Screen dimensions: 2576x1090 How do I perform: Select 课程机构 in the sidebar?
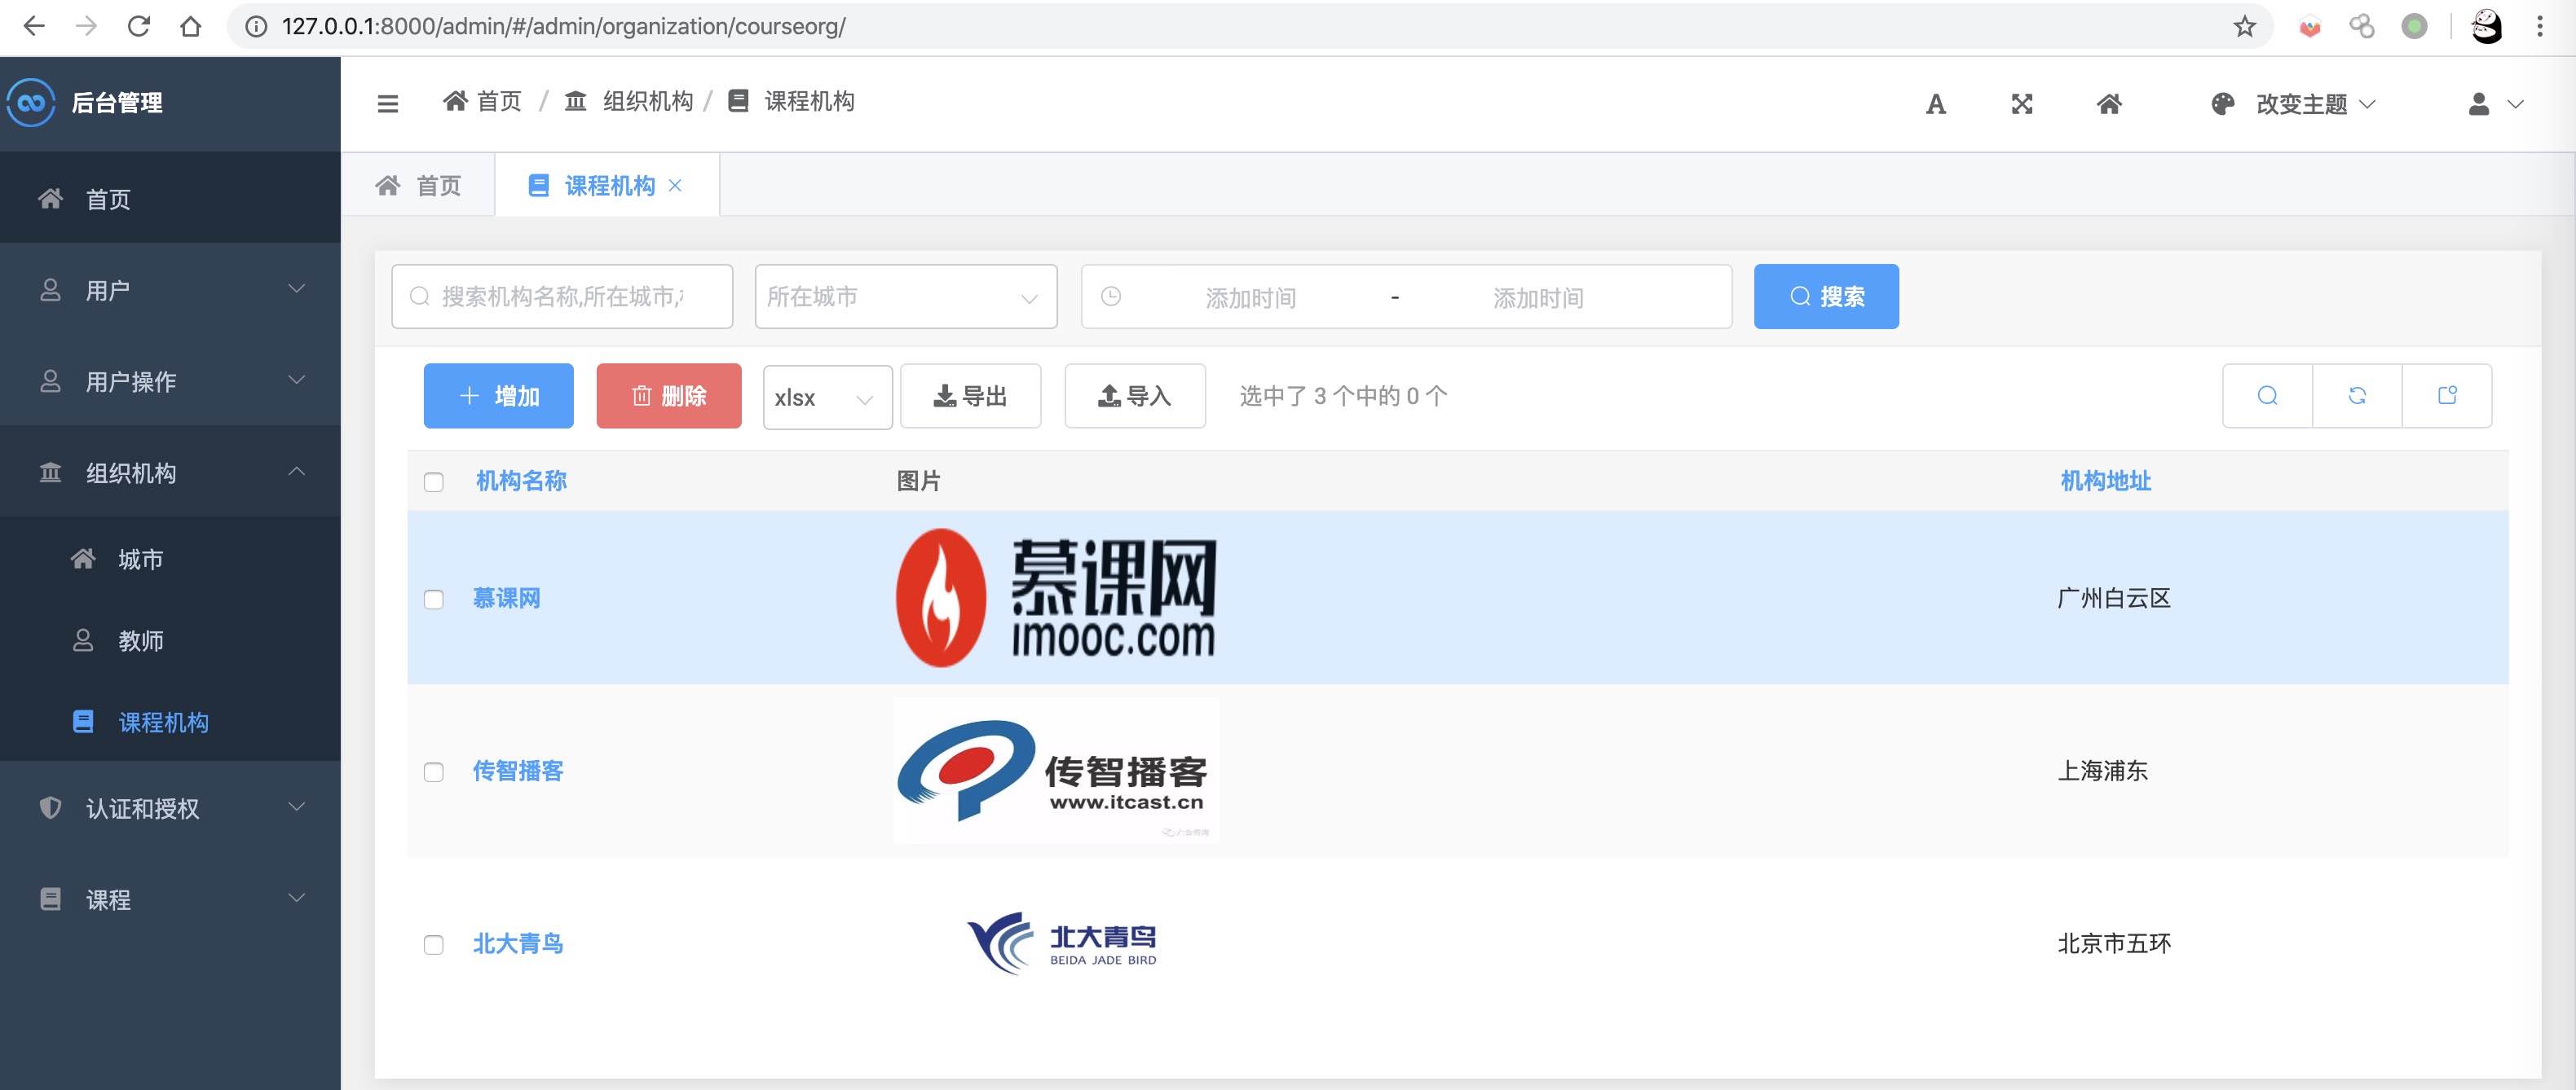pos(170,721)
